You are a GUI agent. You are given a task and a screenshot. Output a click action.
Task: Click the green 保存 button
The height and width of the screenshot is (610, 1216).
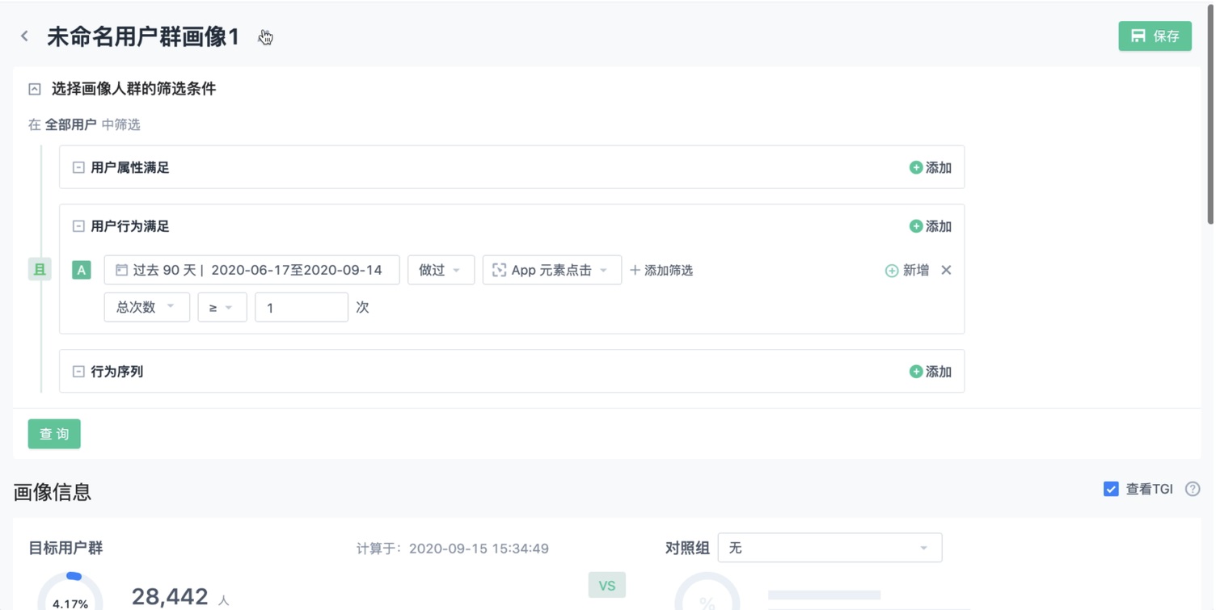1155,36
